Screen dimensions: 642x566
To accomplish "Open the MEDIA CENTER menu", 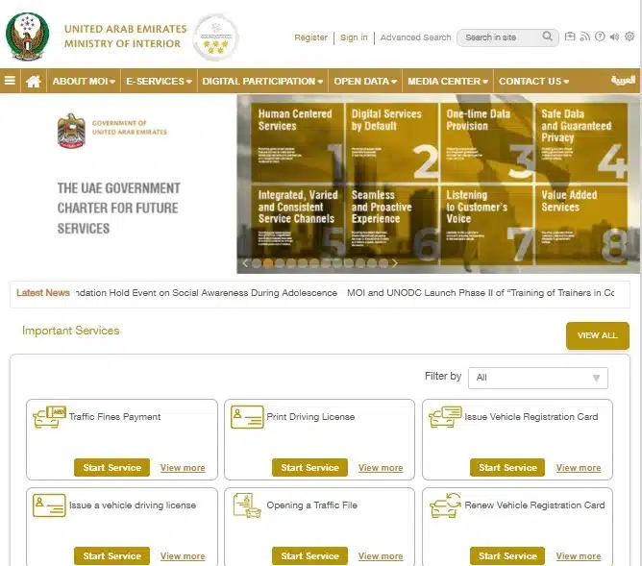I will coord(448,82).
